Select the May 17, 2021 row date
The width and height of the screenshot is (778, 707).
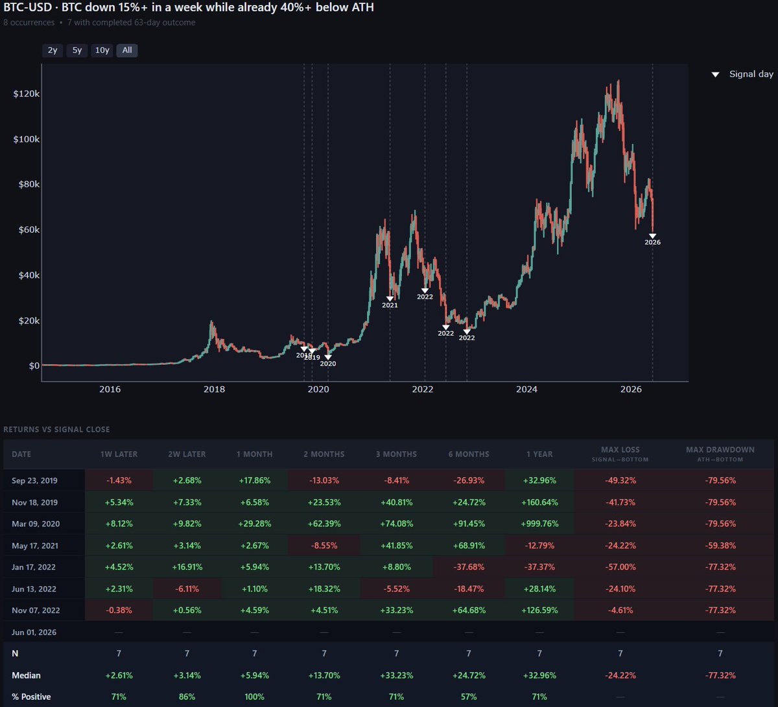pos(34,546)
